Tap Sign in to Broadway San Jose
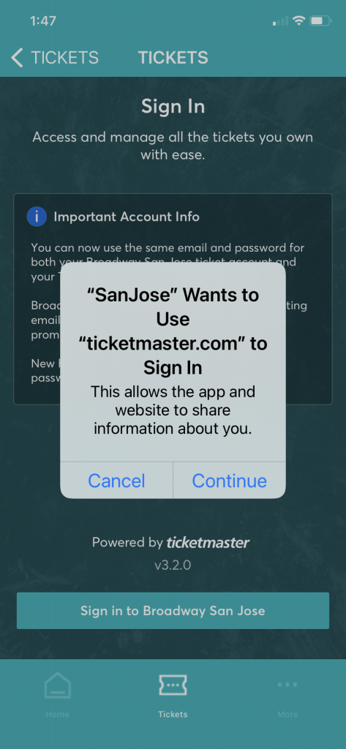 coord(173,611)
